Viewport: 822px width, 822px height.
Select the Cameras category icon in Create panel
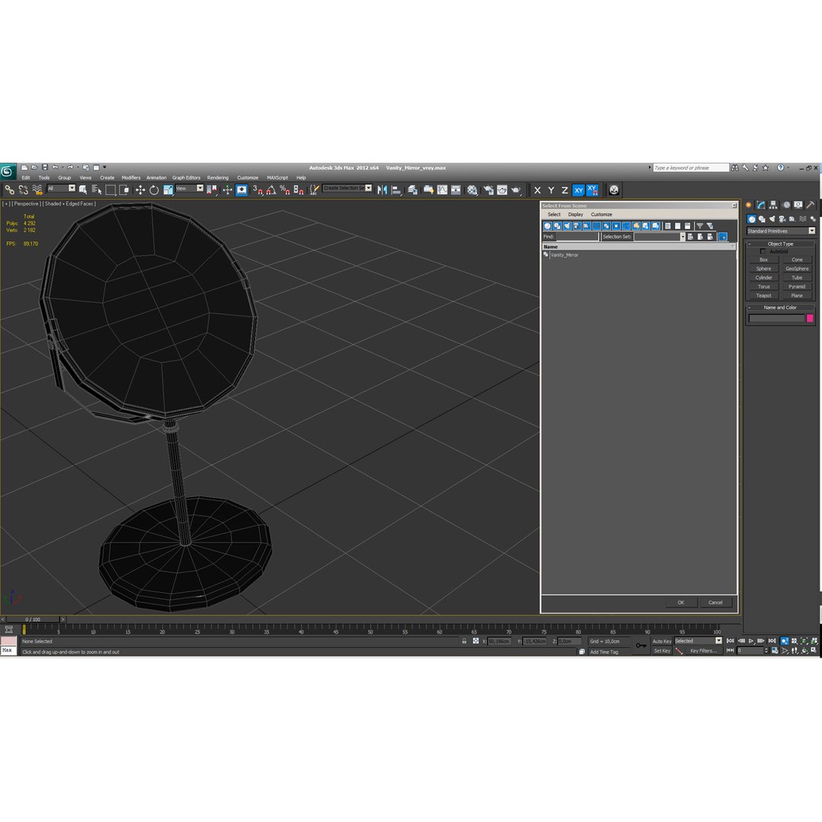click(782, 219)
